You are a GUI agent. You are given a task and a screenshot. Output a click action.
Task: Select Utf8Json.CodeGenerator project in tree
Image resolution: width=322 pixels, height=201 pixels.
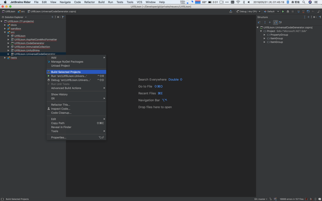[29, 43]
